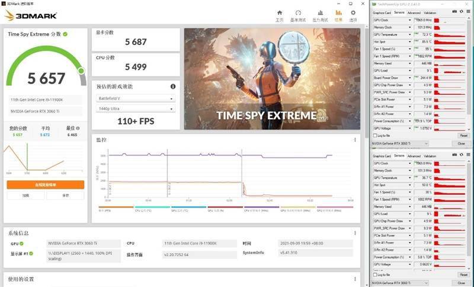Select the highlighted Results icon in 3DMark
Screen dimensions: 474x287
coord(338,12)
